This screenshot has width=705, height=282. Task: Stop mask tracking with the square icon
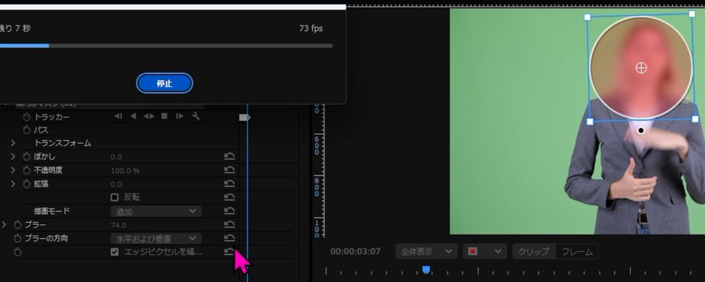(165, 116)
